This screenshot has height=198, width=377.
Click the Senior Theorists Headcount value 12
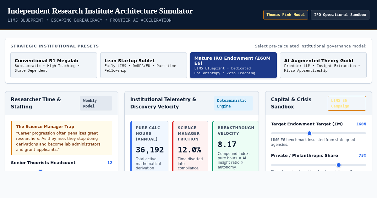pyautogui.click(x=110, y=163)
